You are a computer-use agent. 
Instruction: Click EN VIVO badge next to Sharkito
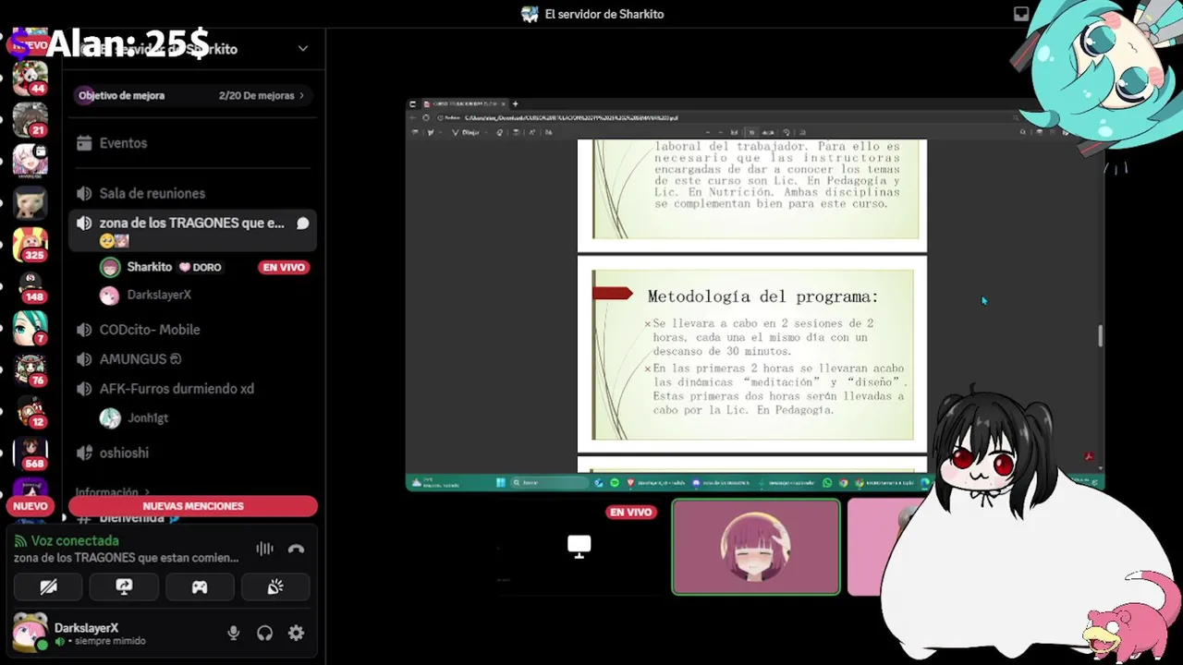(284, 267)
